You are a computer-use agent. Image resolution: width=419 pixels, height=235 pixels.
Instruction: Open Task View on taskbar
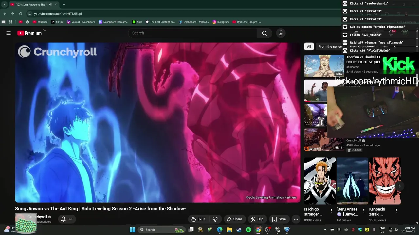[x=191, y=230]
